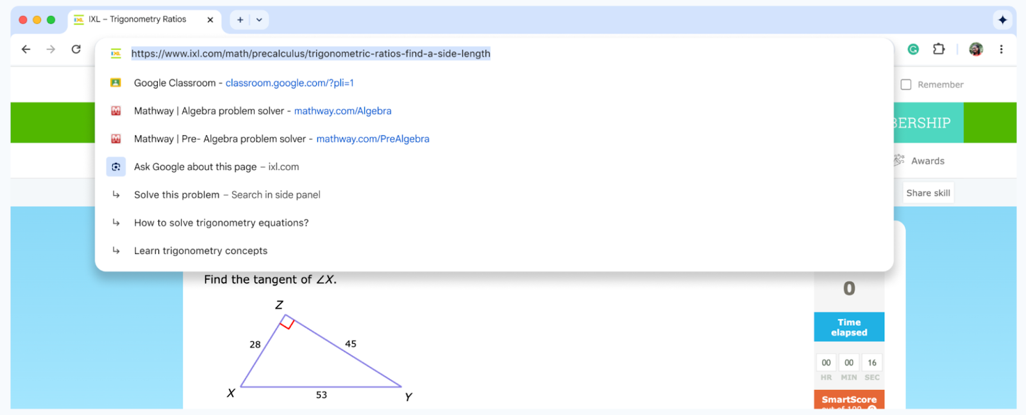Open a new tab with plus button
This screenshot has width=1026, height=415.
(x=240, y=20)
